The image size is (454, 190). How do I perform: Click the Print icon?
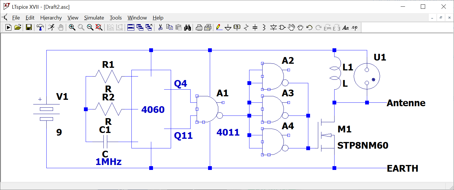208,27
